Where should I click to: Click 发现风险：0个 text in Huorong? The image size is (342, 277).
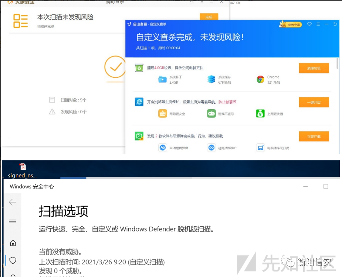[74, 111]
